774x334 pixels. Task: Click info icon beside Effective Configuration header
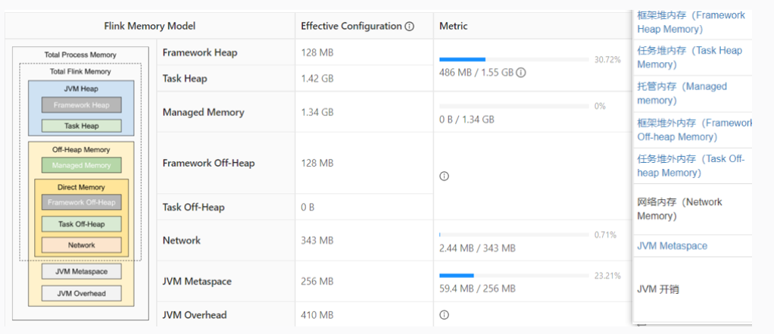[410, 27]
